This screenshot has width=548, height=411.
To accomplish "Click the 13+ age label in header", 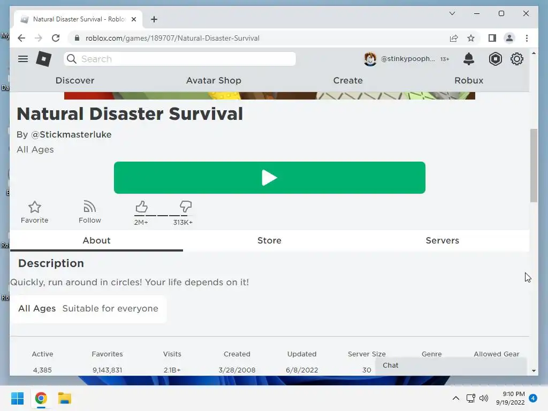I will (x=445, y=59).
